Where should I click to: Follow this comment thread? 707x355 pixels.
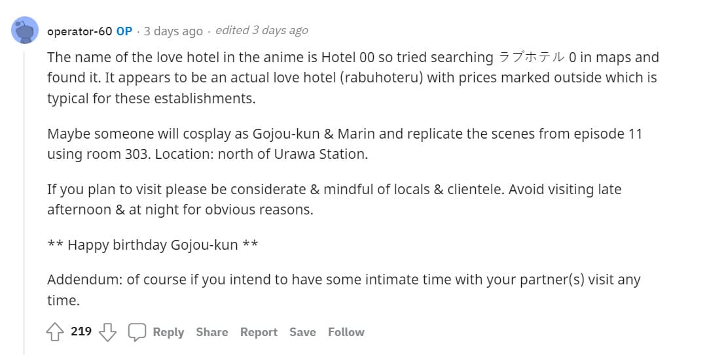tap(346, 332)
